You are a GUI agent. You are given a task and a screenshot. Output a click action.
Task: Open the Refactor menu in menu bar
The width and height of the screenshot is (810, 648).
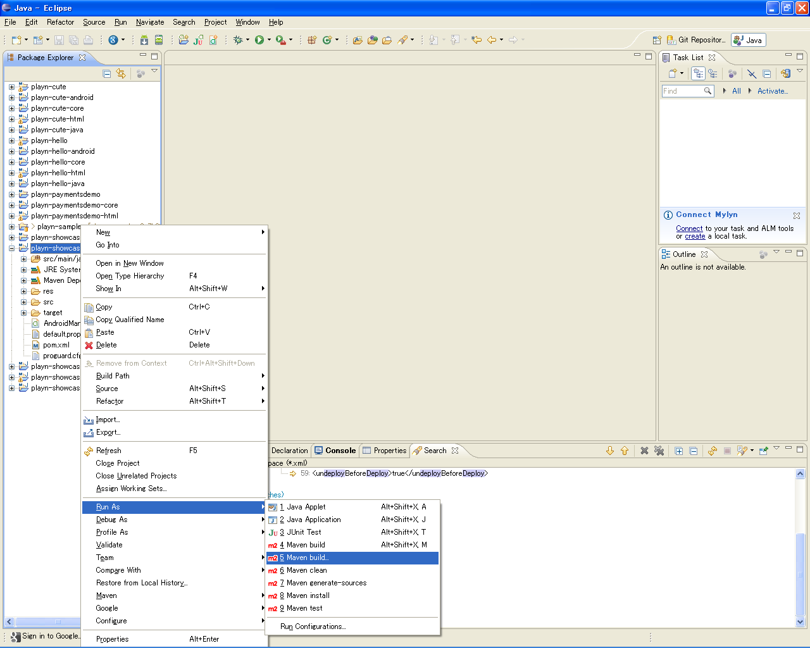point(60,22)
